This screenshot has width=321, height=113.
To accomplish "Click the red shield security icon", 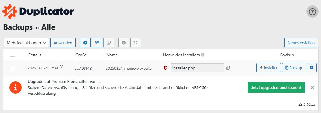I will [x=165, y=68].
